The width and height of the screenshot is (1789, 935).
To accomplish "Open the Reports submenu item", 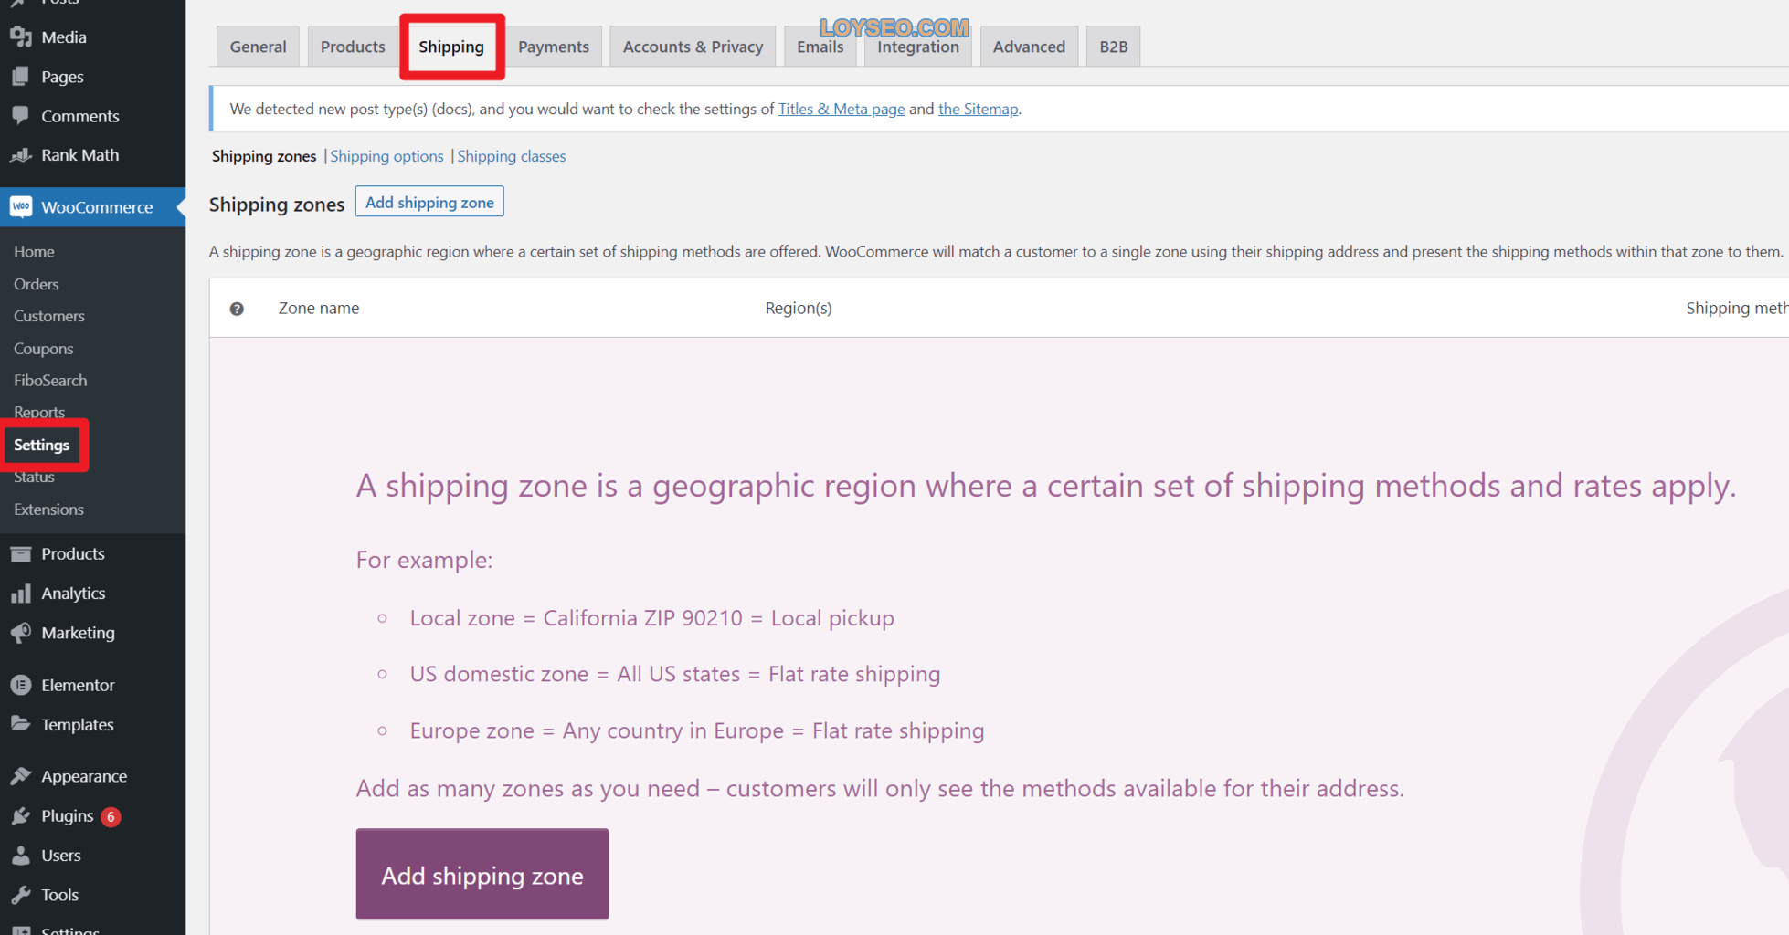I will pos(39,412).
